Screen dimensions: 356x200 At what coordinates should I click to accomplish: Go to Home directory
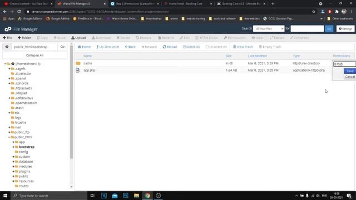(x=84, y=47)
